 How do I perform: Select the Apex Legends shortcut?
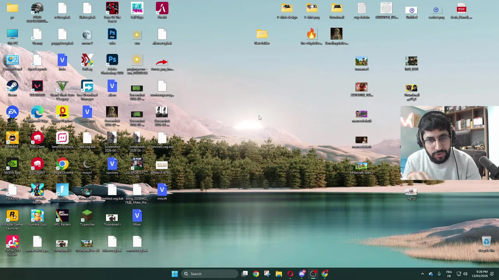37,63
